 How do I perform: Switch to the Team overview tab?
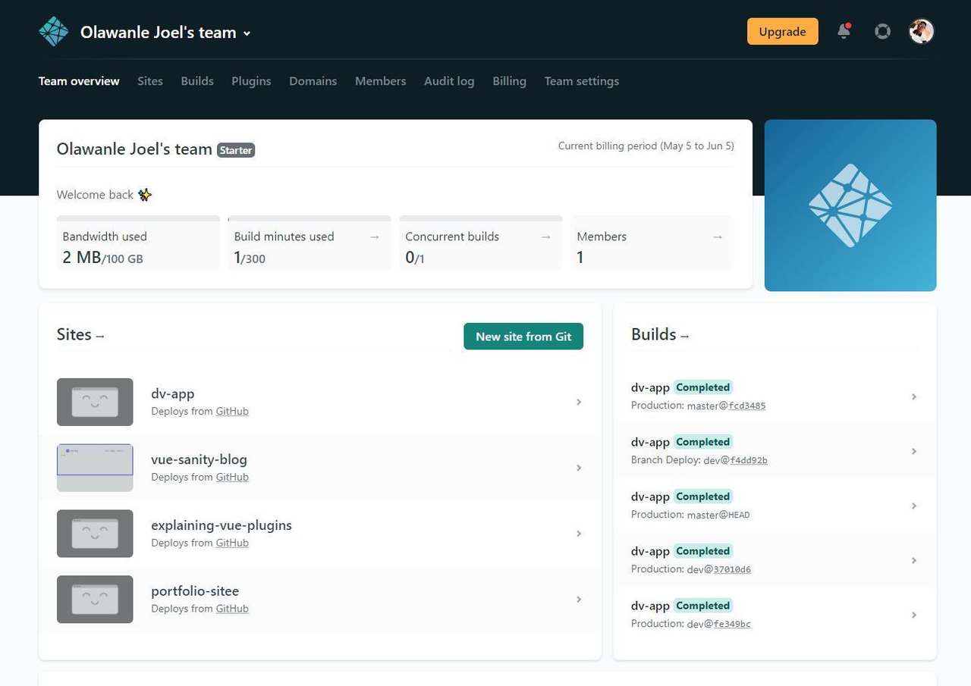[78, 81]
